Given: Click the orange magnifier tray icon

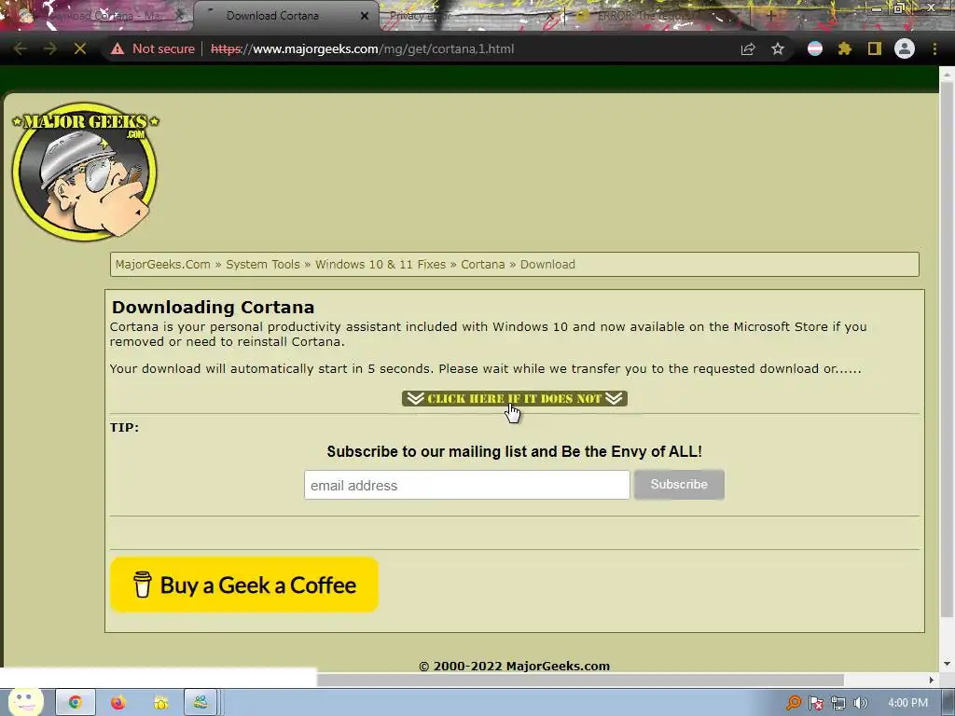Looking at the screenshot, I should tap(793, 703).
